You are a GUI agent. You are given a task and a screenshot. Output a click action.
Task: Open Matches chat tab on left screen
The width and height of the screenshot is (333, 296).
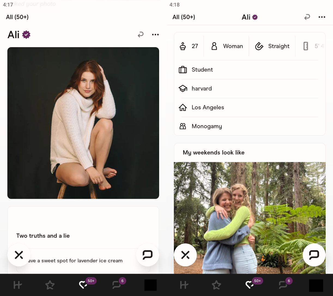click(x=117, y=285)
